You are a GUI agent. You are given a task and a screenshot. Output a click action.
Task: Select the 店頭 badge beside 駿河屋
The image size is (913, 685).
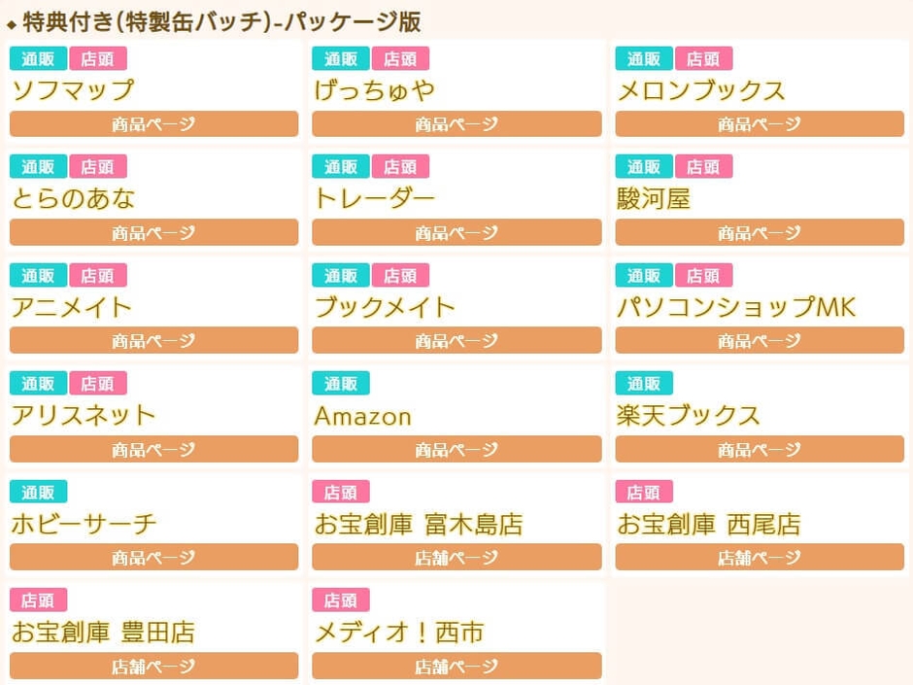click(x=704, y=166)
